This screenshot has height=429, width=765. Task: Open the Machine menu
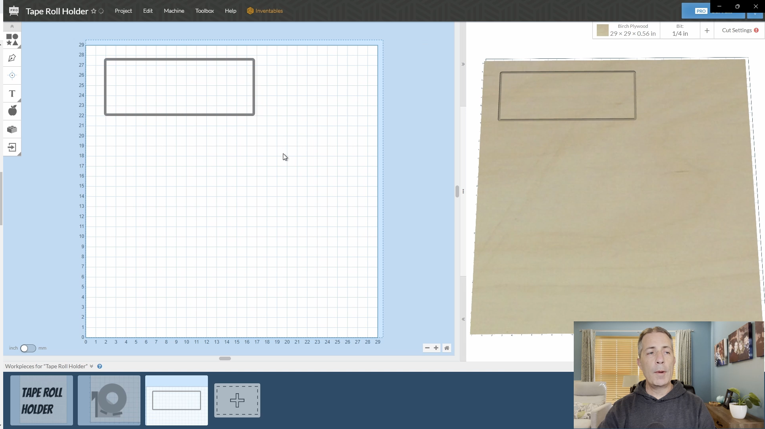point(174,11)
